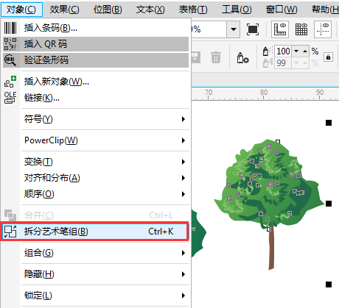Click the QR code icon
Viewport: 339px width, 308px height.
pyautogui.click(x=10, y=44)
